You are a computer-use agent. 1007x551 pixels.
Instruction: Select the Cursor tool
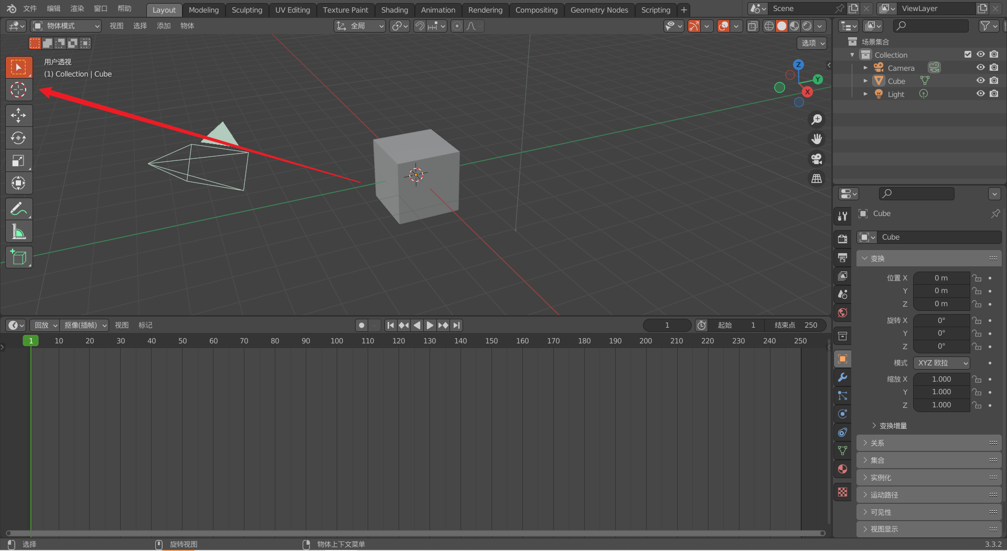point(19,90)
